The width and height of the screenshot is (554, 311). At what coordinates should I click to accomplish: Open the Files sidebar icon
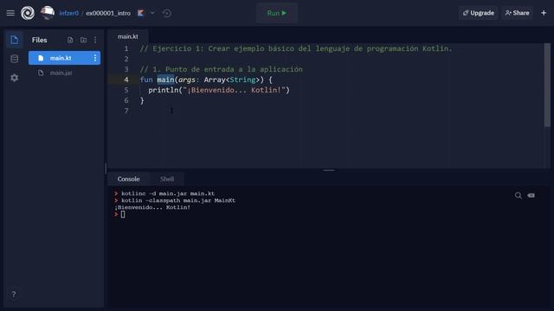[x=15, y=40]
